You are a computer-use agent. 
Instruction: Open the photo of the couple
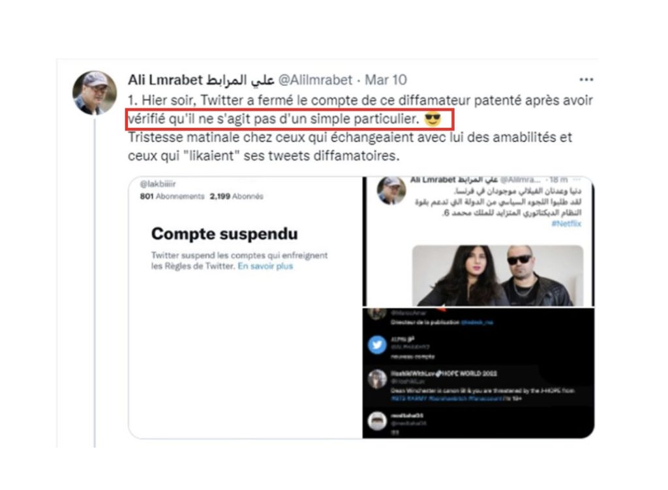pos(498,275)
